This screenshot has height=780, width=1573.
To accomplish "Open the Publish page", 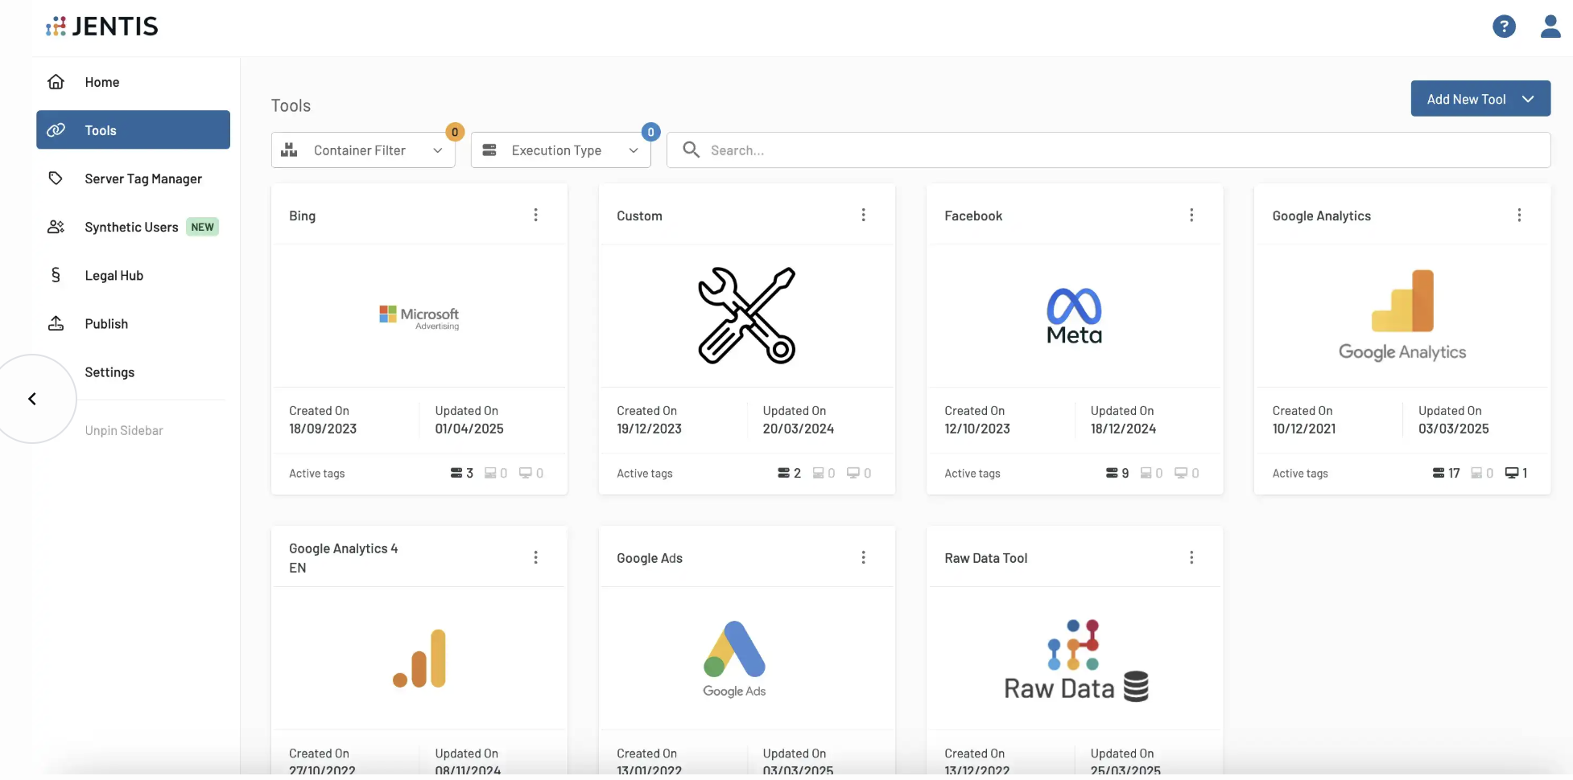I will (106, 323).
